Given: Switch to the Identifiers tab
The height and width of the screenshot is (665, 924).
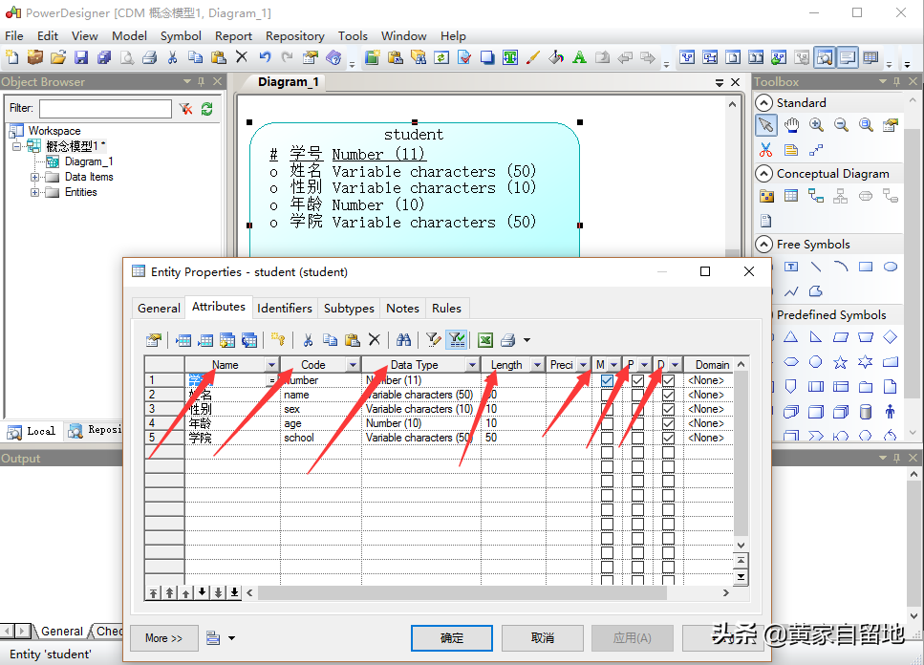Looking at the screenshot, I should coord(284,308).
